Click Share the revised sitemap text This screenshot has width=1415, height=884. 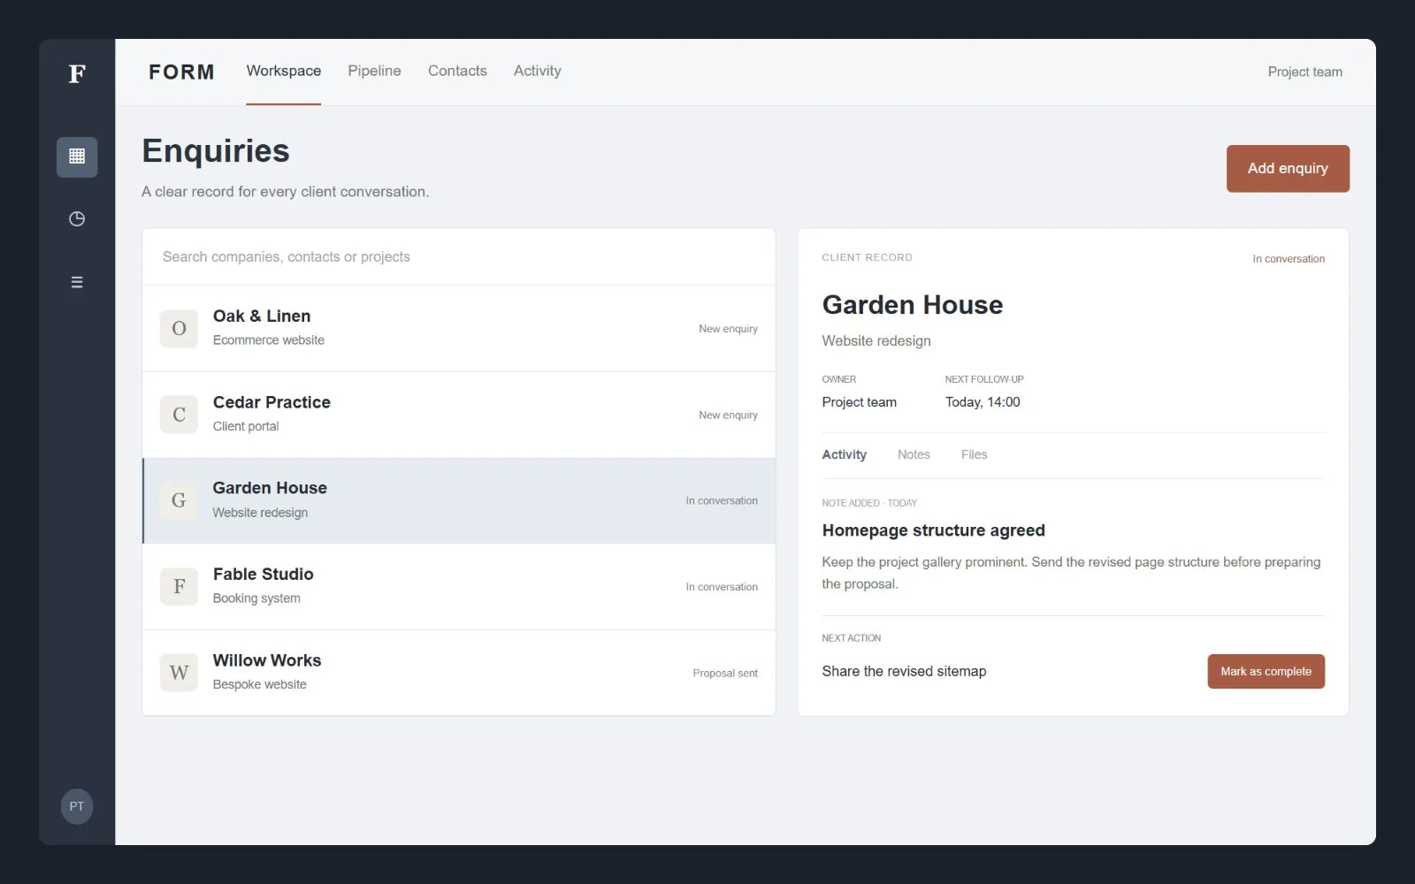[904, 671]
